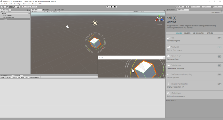The height and width of the screenshot is (120, 223).
Task: Select the Scale tool
Action: pyautogui.click(x=14, y=7)
